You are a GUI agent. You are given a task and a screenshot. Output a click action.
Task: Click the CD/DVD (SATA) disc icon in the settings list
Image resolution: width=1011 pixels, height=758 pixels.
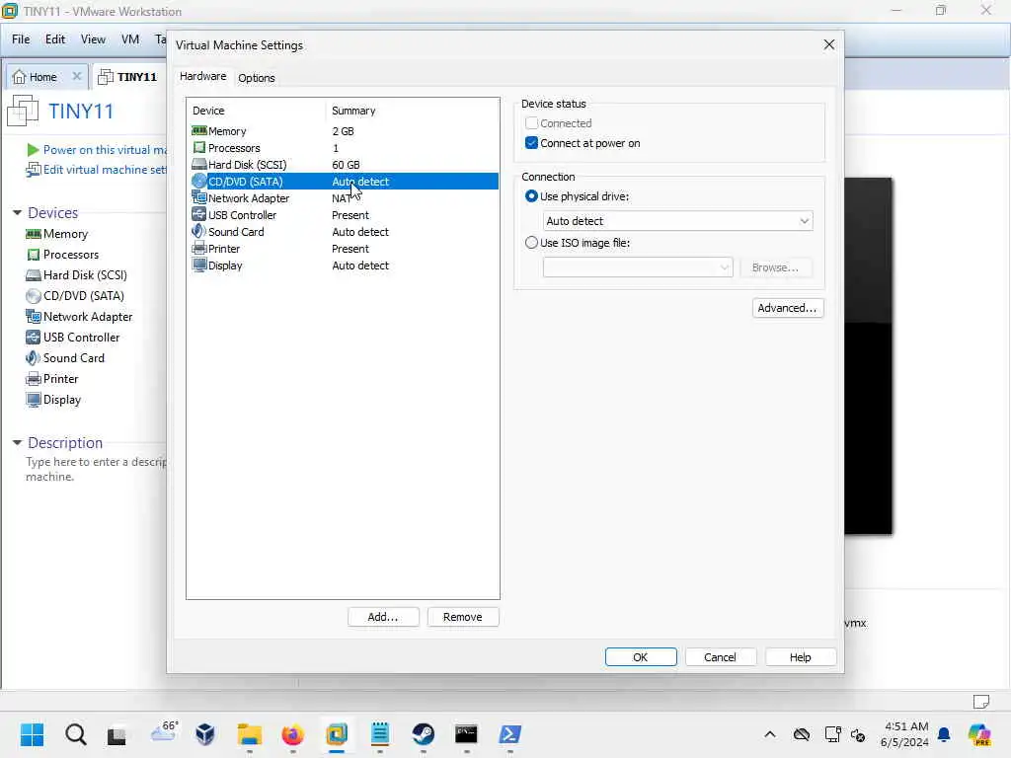click(199, 182)
